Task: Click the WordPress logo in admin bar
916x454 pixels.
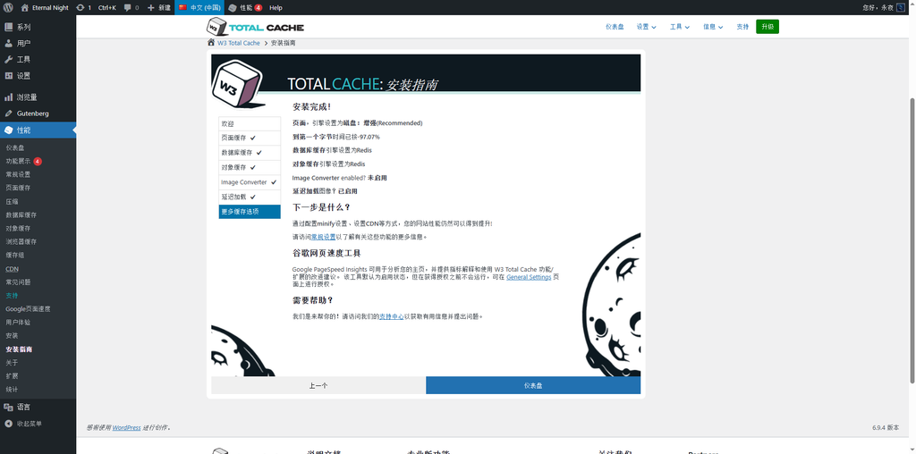Action: point(9,7)
